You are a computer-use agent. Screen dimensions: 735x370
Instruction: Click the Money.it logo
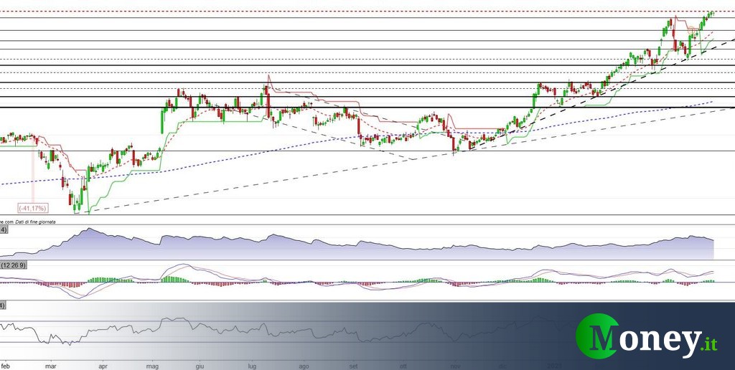(647, 336)
